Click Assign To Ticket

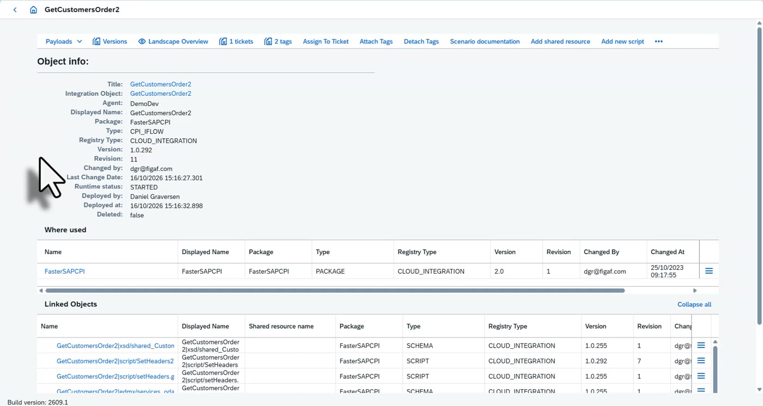point(326,41)
